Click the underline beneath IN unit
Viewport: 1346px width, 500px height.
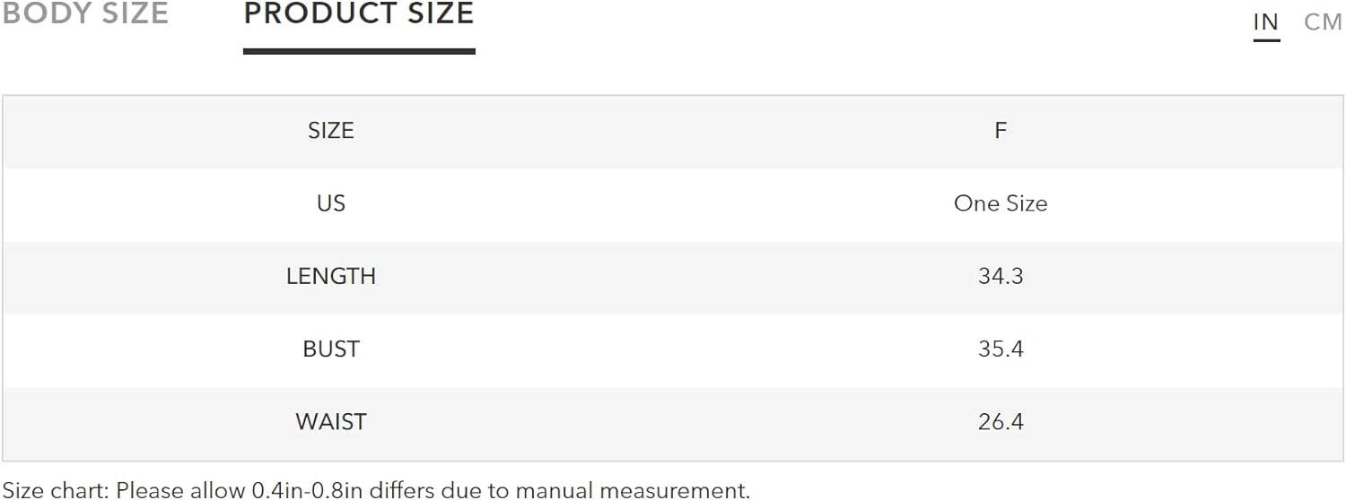[x=1266, y=40]
